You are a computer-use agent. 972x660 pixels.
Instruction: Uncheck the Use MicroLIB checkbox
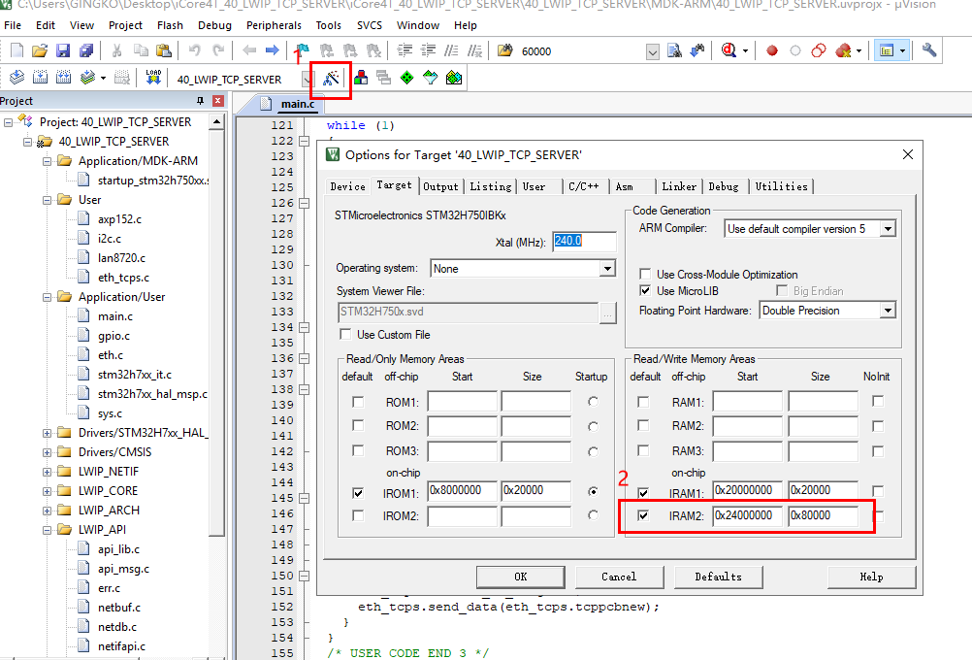[x=645, y=291]
